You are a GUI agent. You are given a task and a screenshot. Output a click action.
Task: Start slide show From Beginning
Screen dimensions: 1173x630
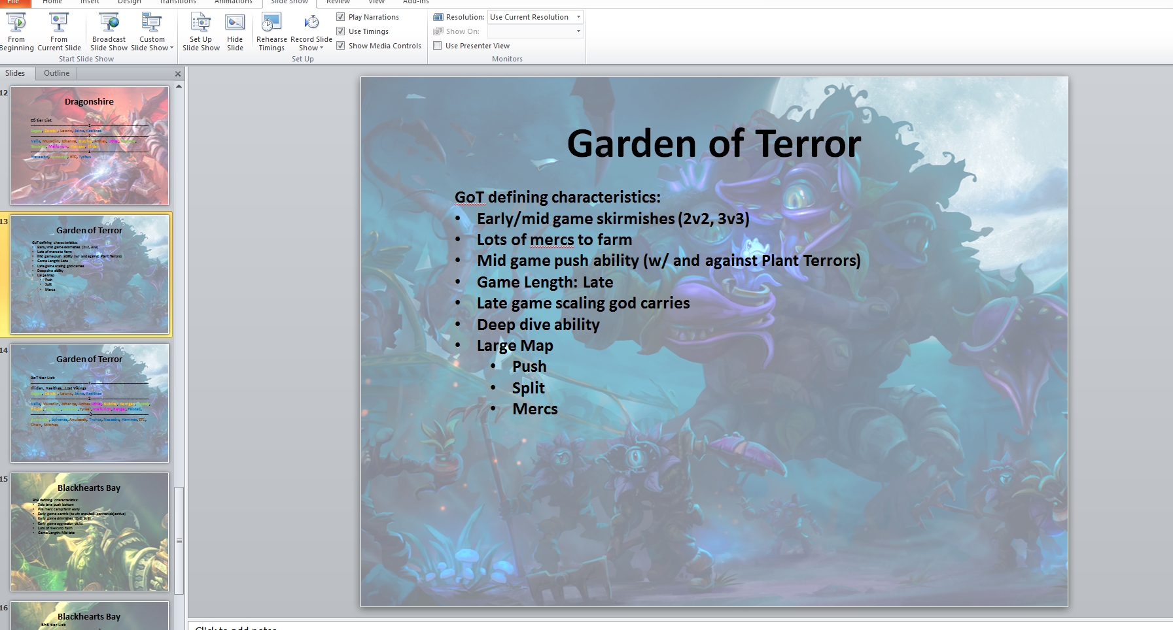[x=16, y=32]
